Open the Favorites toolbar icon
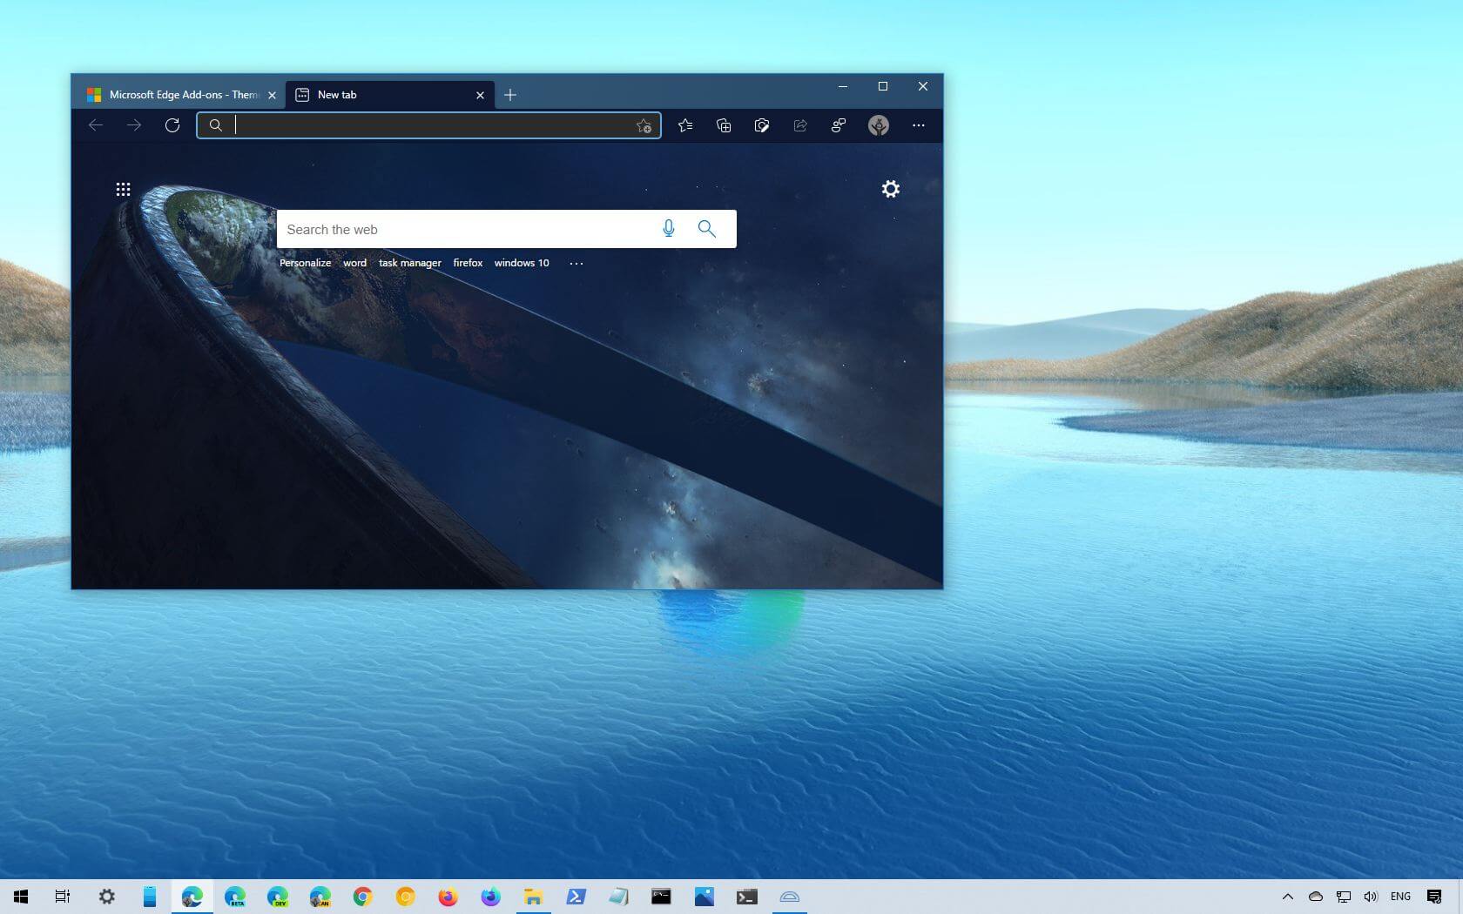This screenshot has width=1463, height=914. [x=685, y=125]
